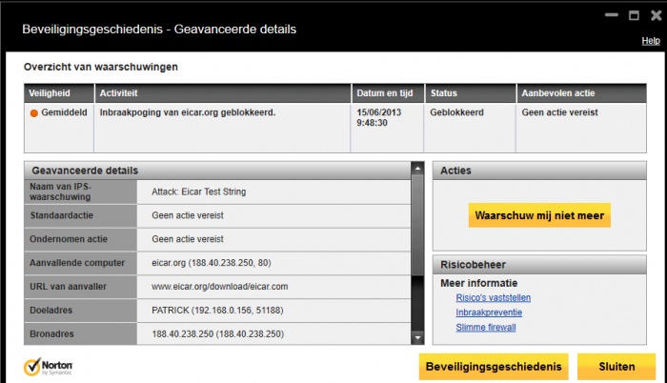The width and height of the screenshot is (667, 383).
Task: Click the details scrollbar up arrow
Action: (417, 169)
